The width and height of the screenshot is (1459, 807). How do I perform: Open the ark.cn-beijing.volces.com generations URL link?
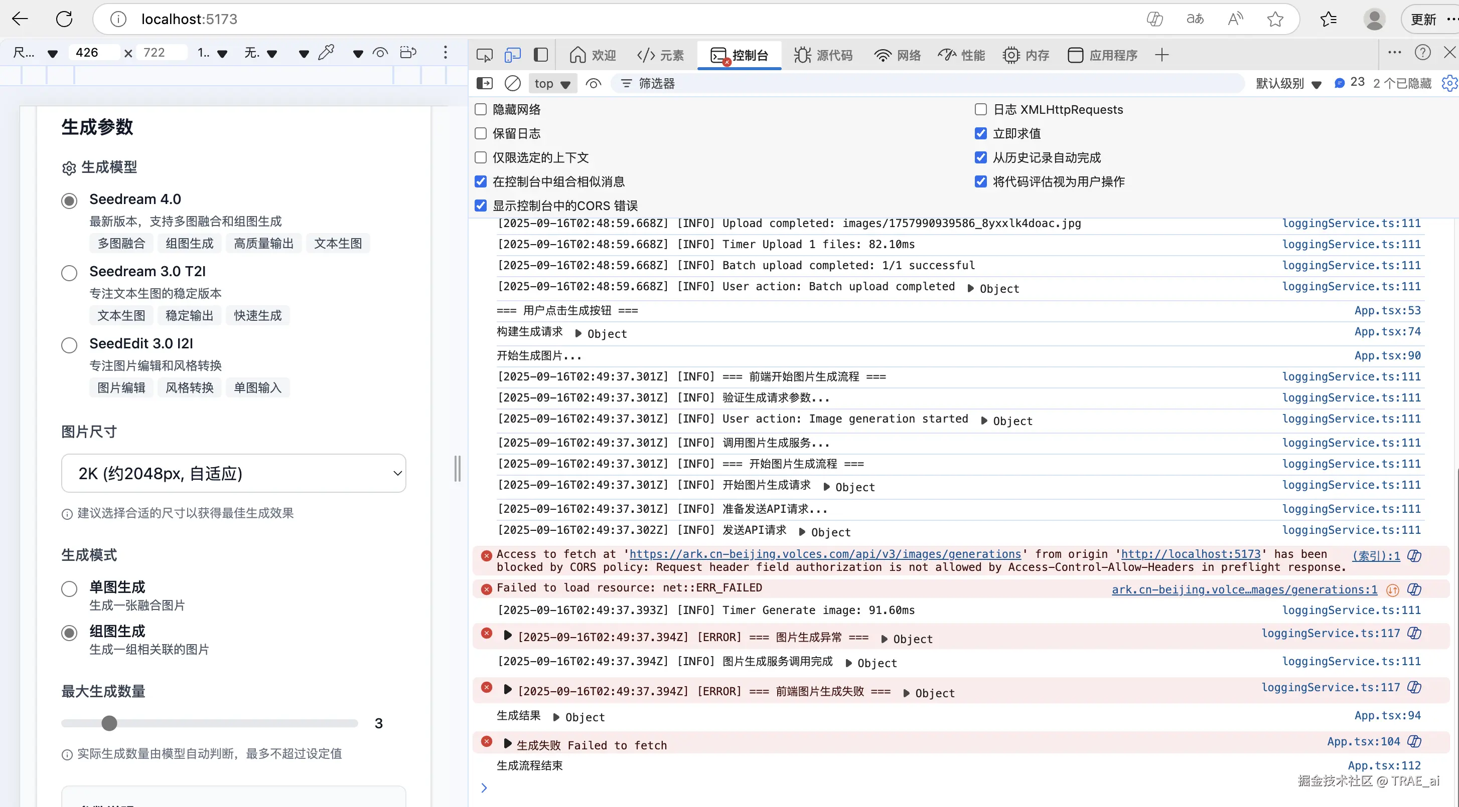825,554
